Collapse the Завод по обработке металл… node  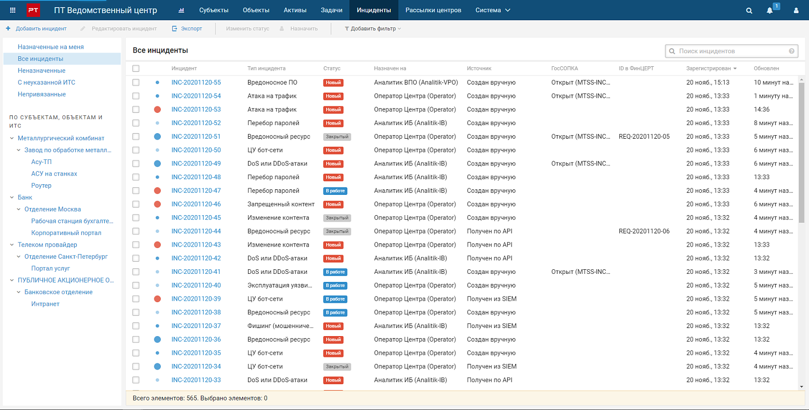click(x=19, y=150)
